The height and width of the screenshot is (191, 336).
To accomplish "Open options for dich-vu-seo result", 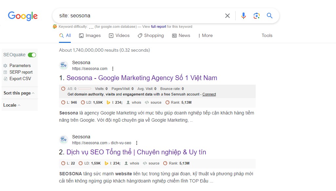I will 137,143.
